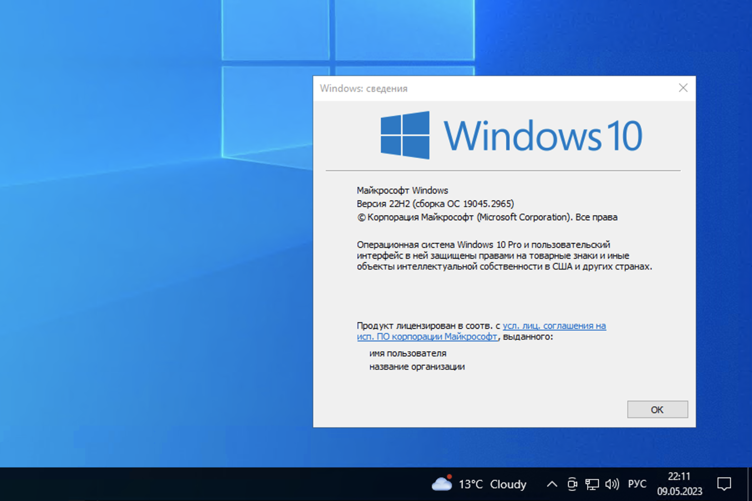Click the red notification badge on the weather icon
The height and width of the screenshot is (501, 752).
(x=450, y=476)
